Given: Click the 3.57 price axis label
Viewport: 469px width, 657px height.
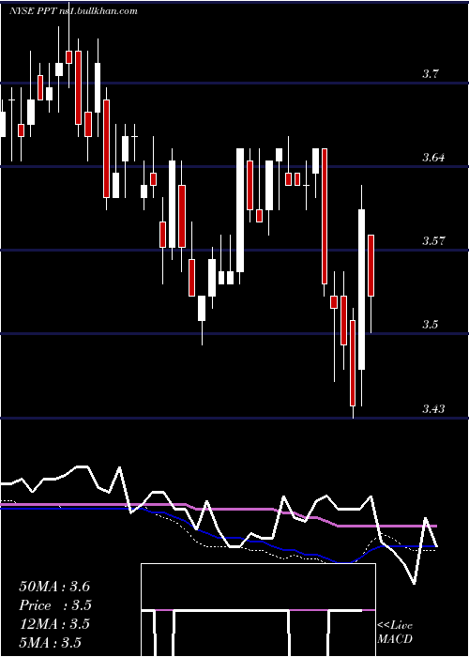Looking at the screenshot, I should [433, 241].
